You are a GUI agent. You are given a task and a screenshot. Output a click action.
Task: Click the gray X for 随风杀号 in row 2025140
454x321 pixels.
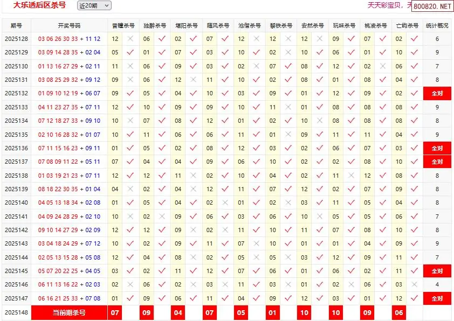(225, 203)
